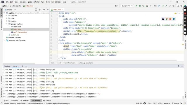The width and height of the screenshot is (187, 105).
Task: Open preview in PhpStorm built-in browser icon
Action: pyautogui.click(x=163, y=19)
